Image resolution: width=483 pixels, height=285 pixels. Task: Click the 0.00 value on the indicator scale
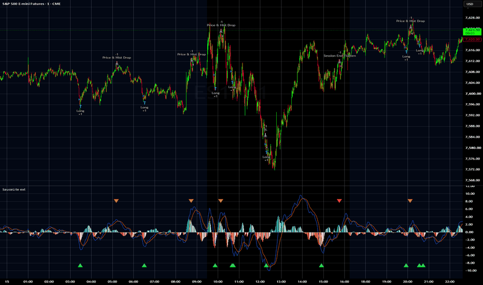pos(470,232)
